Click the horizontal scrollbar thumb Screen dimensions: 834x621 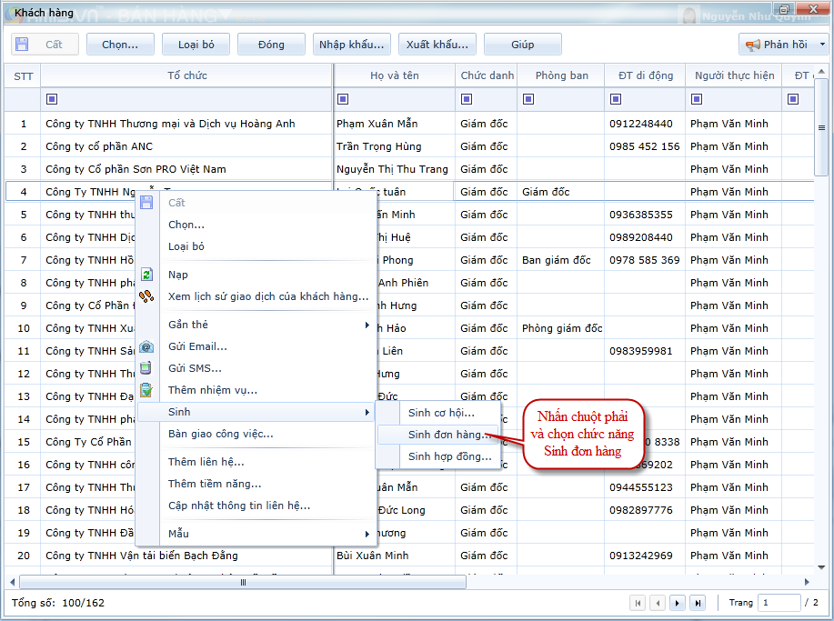(244, 583)
